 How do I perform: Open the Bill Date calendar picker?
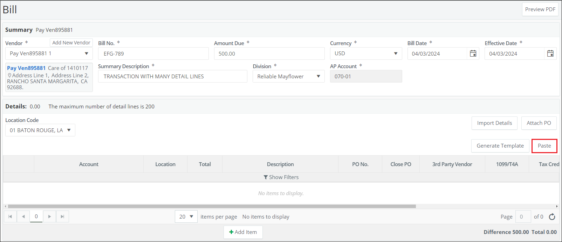[473, 54]
